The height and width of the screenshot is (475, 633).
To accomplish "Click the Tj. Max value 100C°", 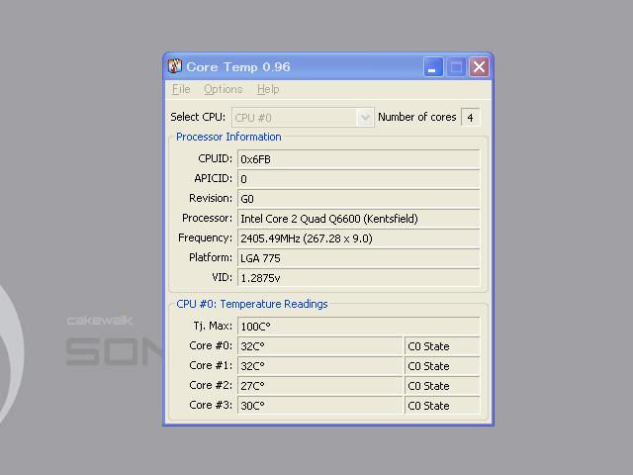I will 358,327.
